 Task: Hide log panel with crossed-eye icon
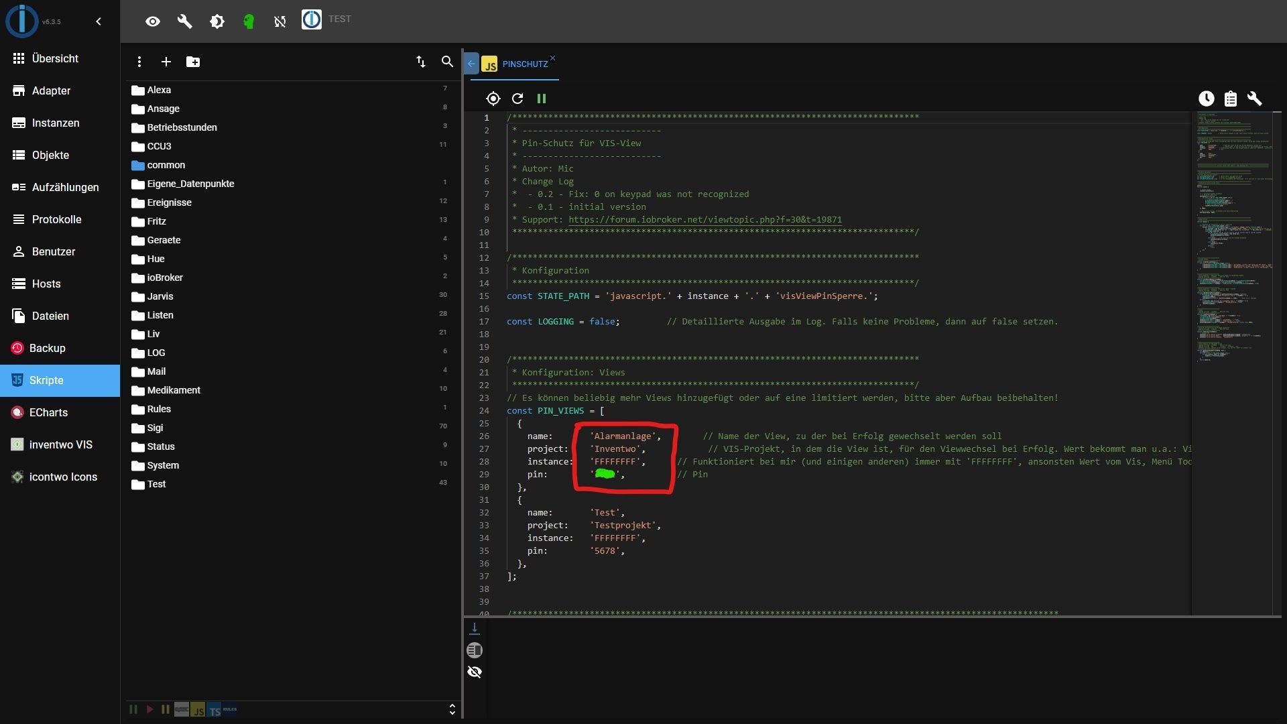point(475,672)
